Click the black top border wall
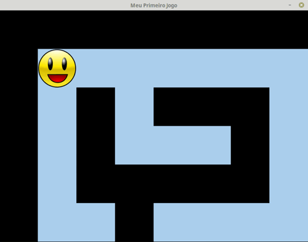 tap(154, 30)
